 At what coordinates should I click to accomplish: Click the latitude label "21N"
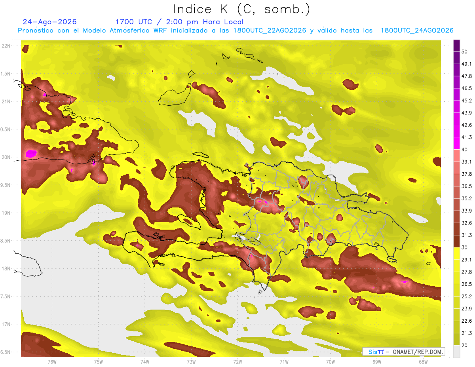[x=6, y=101]
